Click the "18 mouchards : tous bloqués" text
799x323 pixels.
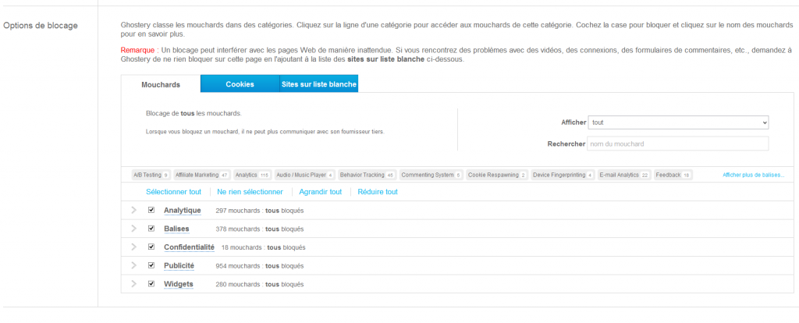coord(264,247)
